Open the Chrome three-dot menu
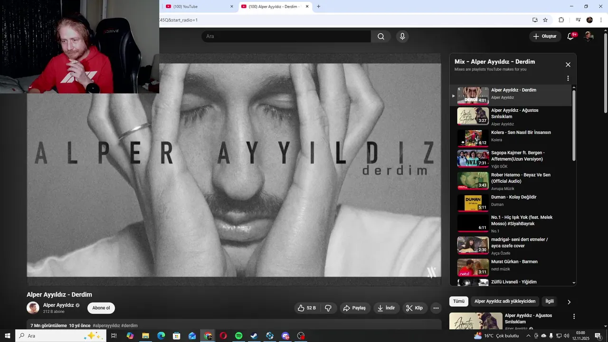Screen dimensions: 608x342 [601, 20]
